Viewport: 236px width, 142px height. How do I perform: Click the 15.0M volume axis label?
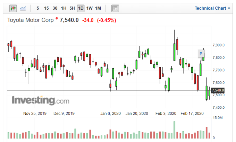point(218,118)
